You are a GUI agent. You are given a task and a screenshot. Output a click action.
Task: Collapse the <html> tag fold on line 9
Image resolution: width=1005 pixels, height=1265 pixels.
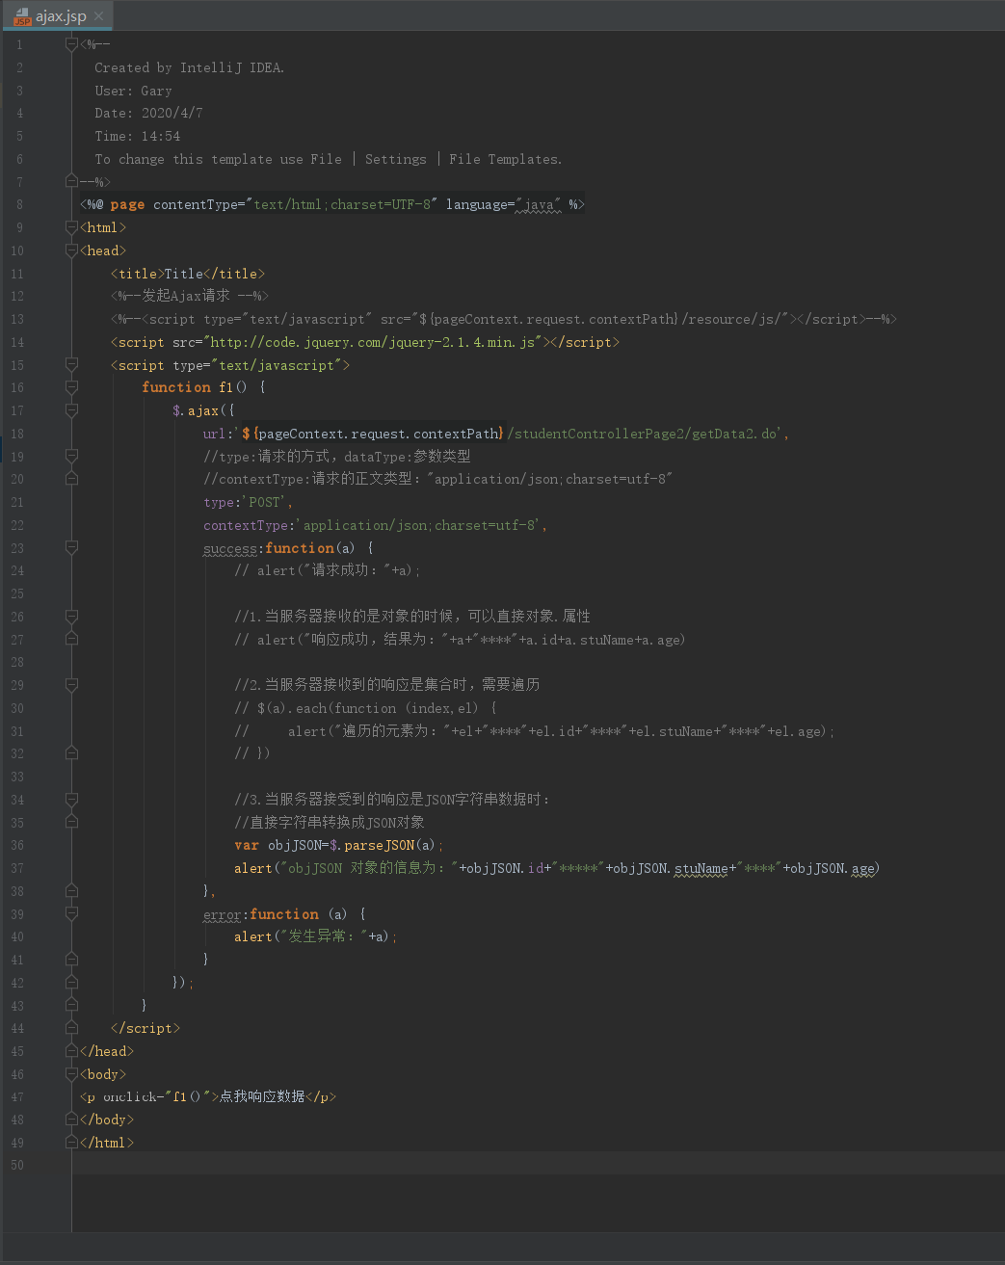[71, 227]
